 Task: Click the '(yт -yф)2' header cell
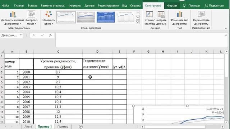tap(119, 64)
